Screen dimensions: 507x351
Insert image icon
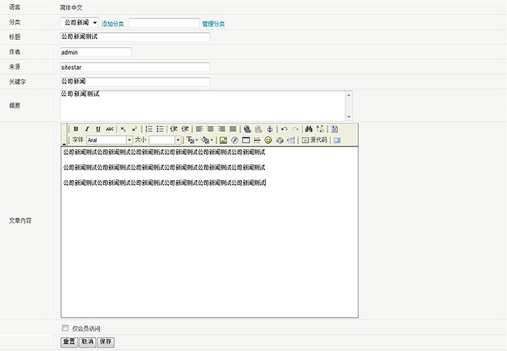(x=223, y=140)
